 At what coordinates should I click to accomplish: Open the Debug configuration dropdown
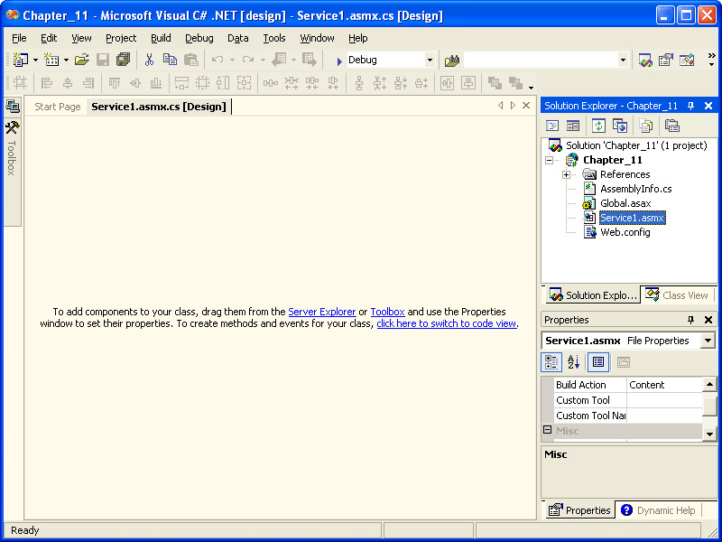point(430,61)
